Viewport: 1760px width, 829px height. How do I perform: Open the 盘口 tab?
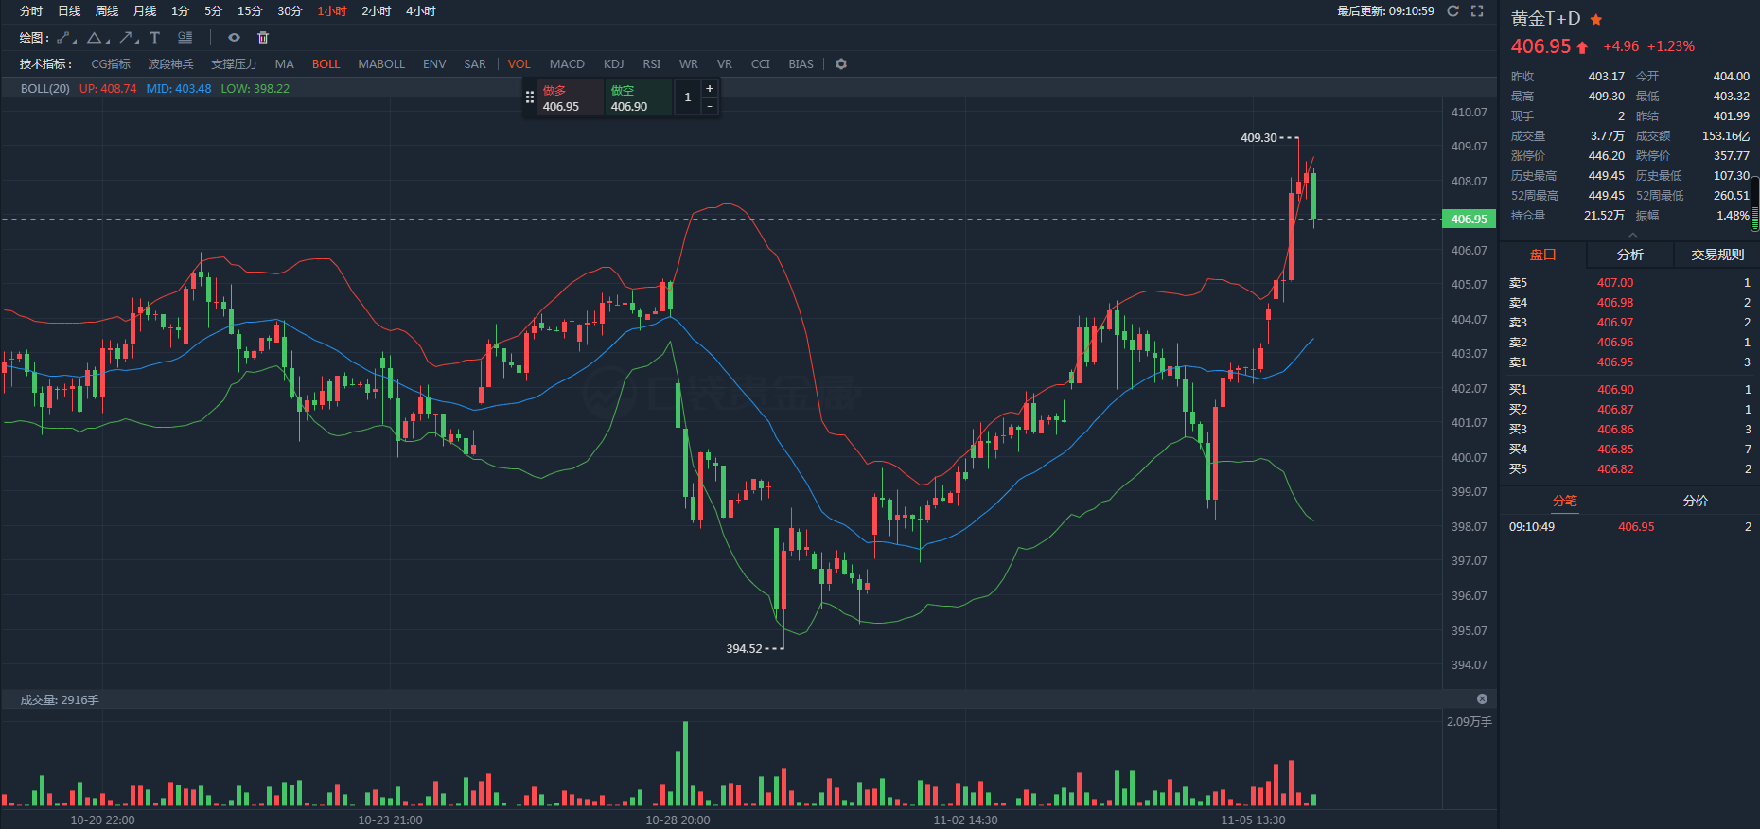(1543, 255)
